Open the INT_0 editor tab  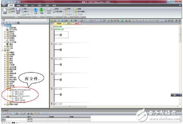tap(77, 24)
